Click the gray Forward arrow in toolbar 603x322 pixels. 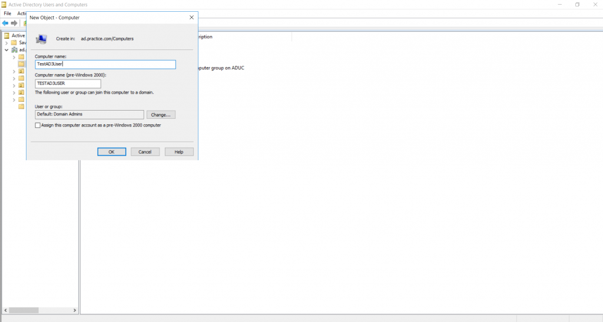coord(14,24)
